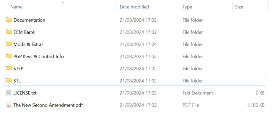The image size is (280, 115).
Task: Select the PGP Keys folder icon
Action: (x=9, y=56)
